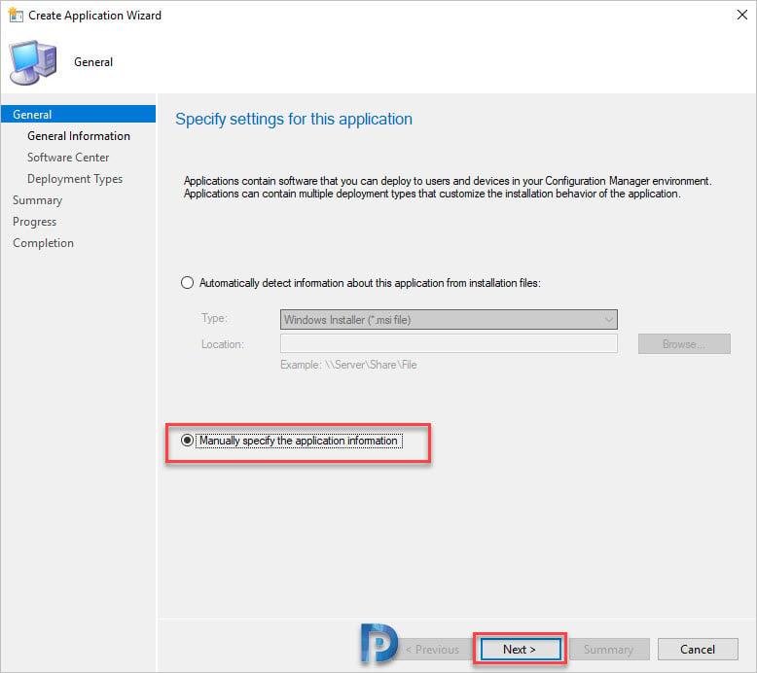
Task: Click the Location input field
Action: tap(448, 343)
